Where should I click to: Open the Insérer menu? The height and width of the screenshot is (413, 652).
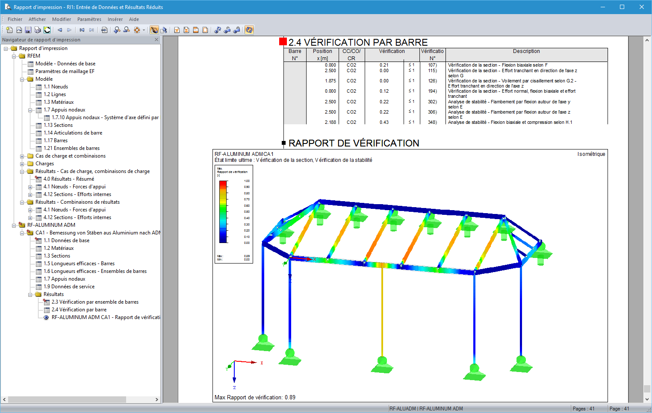click(115, 19)
